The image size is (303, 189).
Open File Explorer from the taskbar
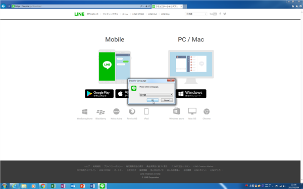[24, 186]
